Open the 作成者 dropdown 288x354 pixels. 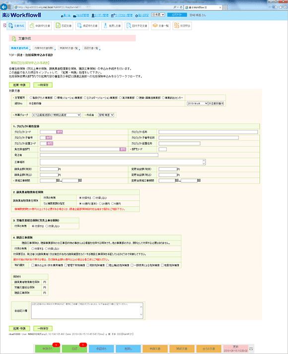click(106, 115)
